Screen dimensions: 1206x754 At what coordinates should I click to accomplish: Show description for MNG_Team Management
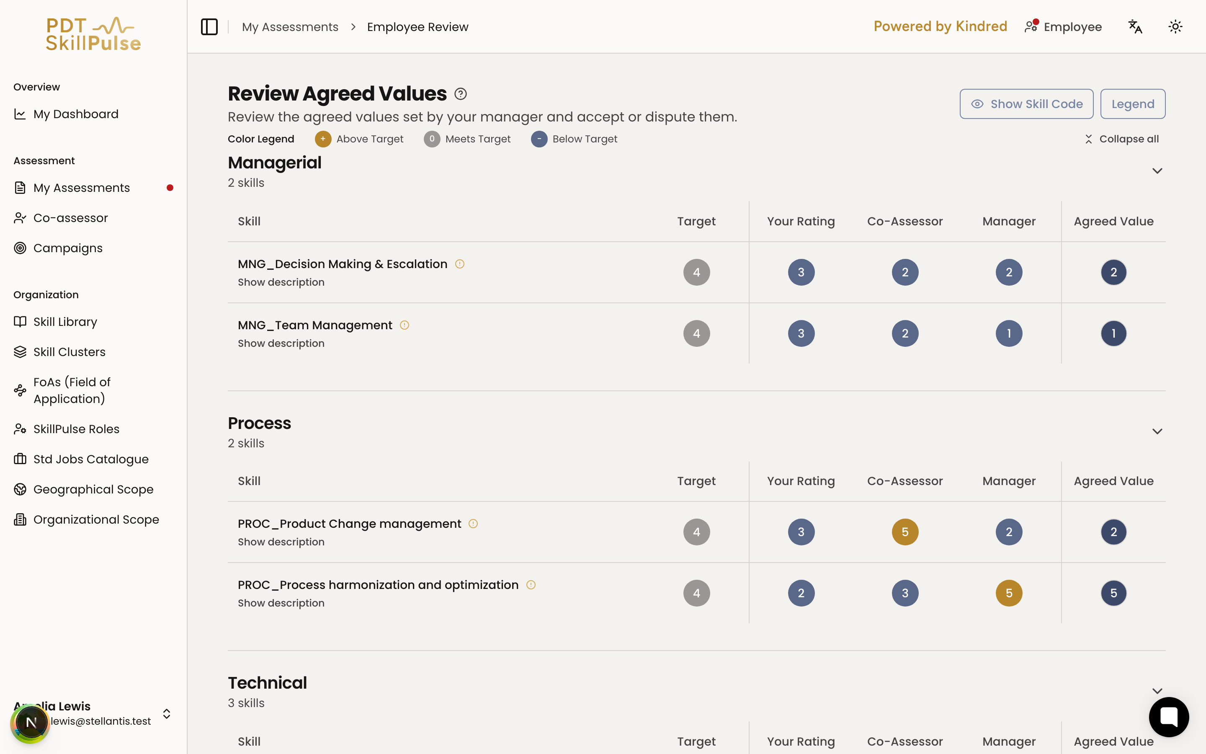point(281,343)
